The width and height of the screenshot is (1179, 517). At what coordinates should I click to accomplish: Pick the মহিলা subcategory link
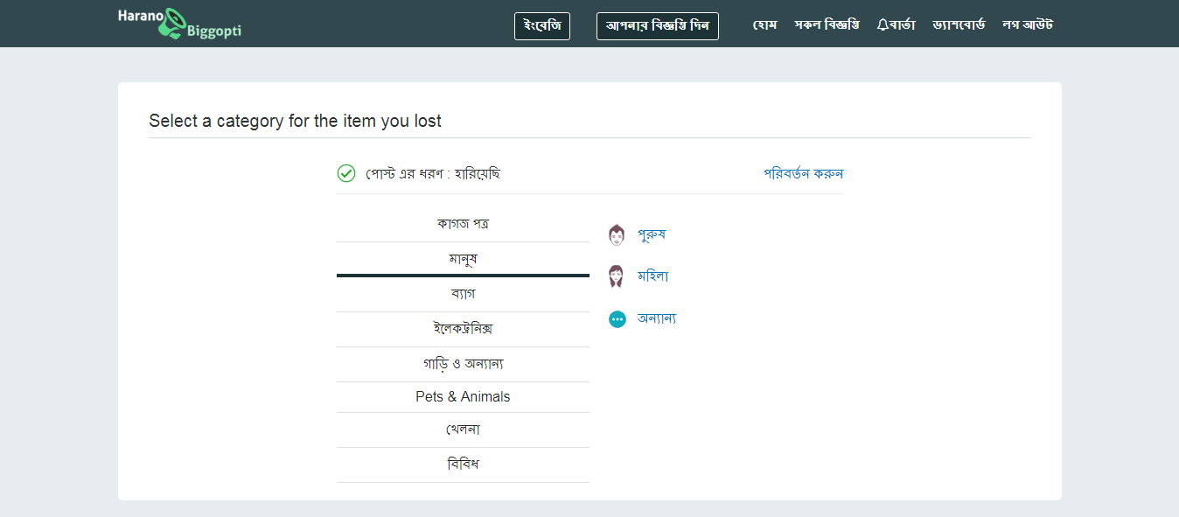[x=652, y=276]
